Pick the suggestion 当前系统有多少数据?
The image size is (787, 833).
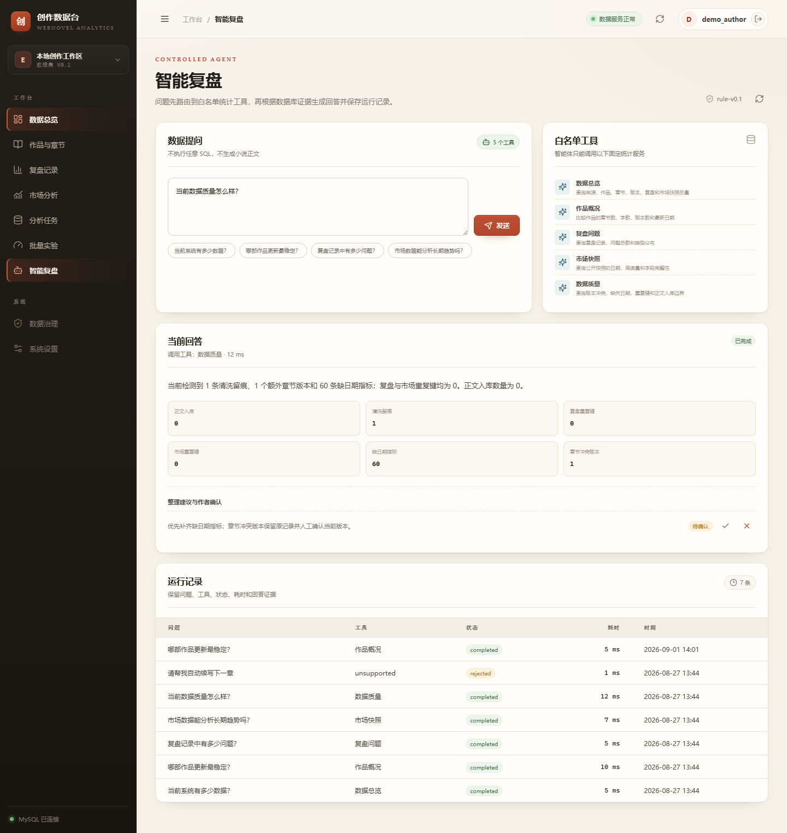point(201,251)
